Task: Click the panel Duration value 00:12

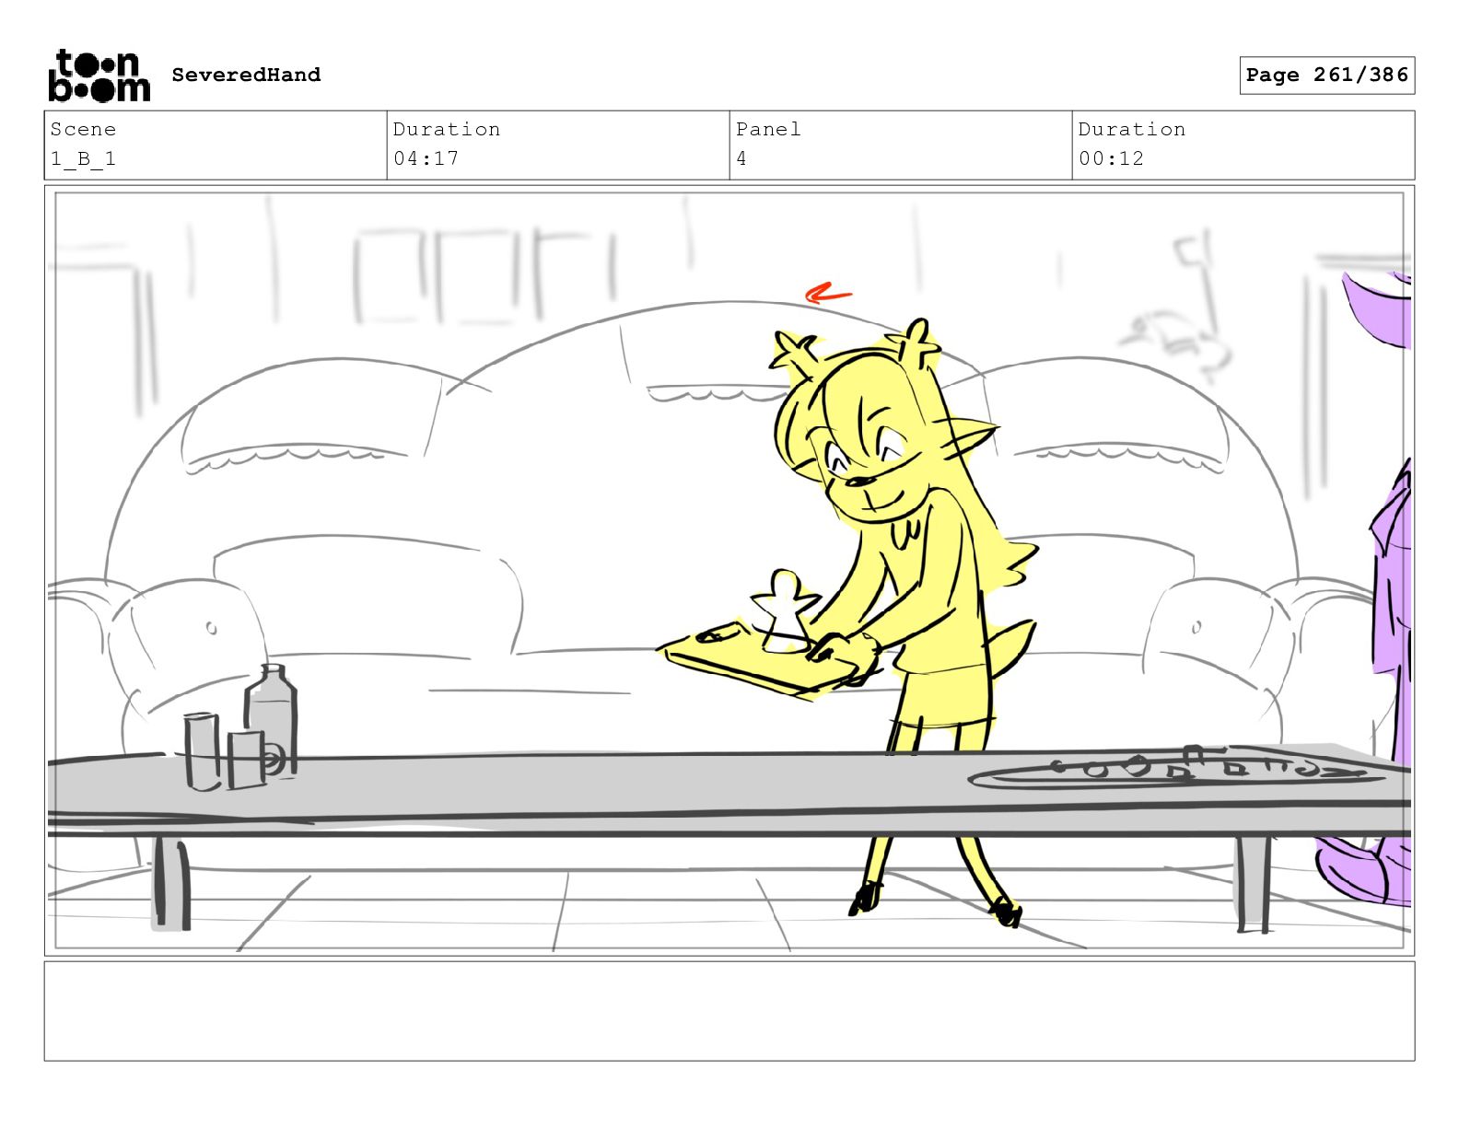Action: click(x=1111, y=158)
